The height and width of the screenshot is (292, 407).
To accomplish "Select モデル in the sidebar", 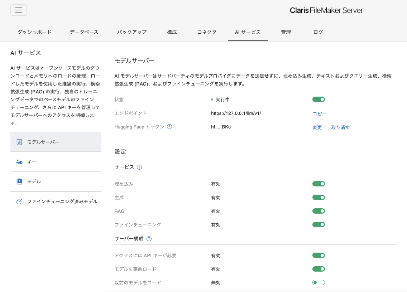I will pyautogui.click(x=56, y=181).
